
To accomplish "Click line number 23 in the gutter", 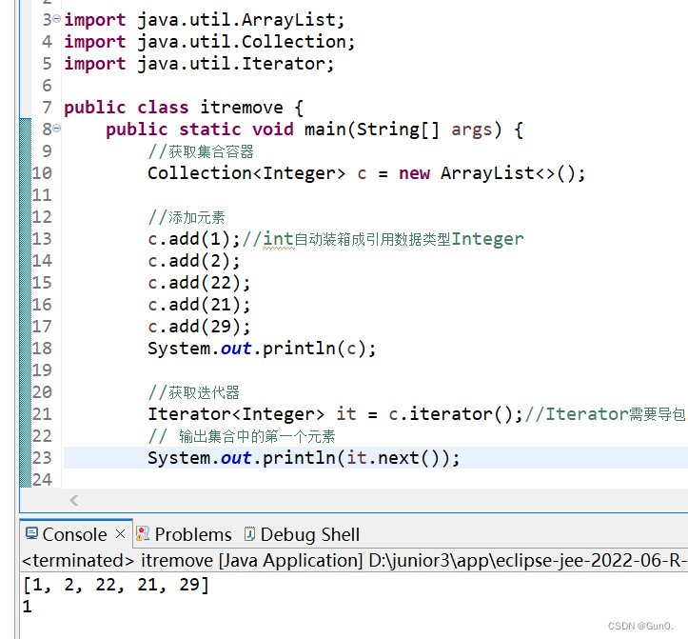I will coord(42,458).
